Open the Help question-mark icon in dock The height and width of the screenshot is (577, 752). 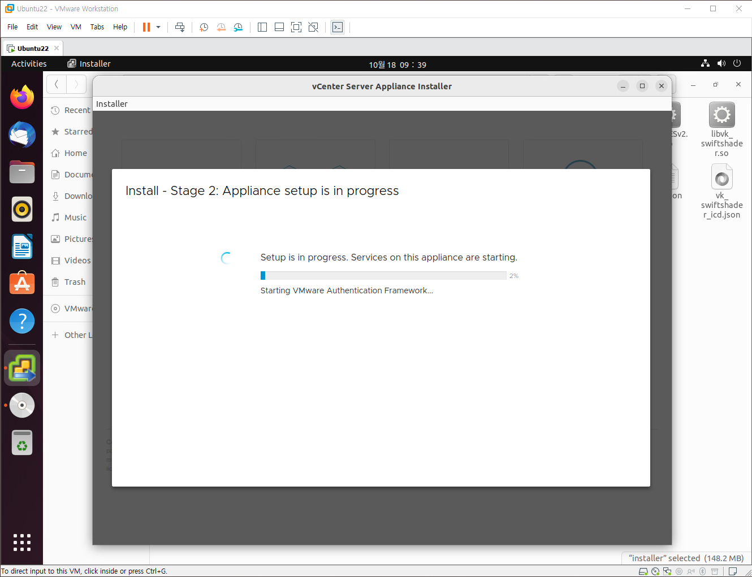[x=22, y=321]
